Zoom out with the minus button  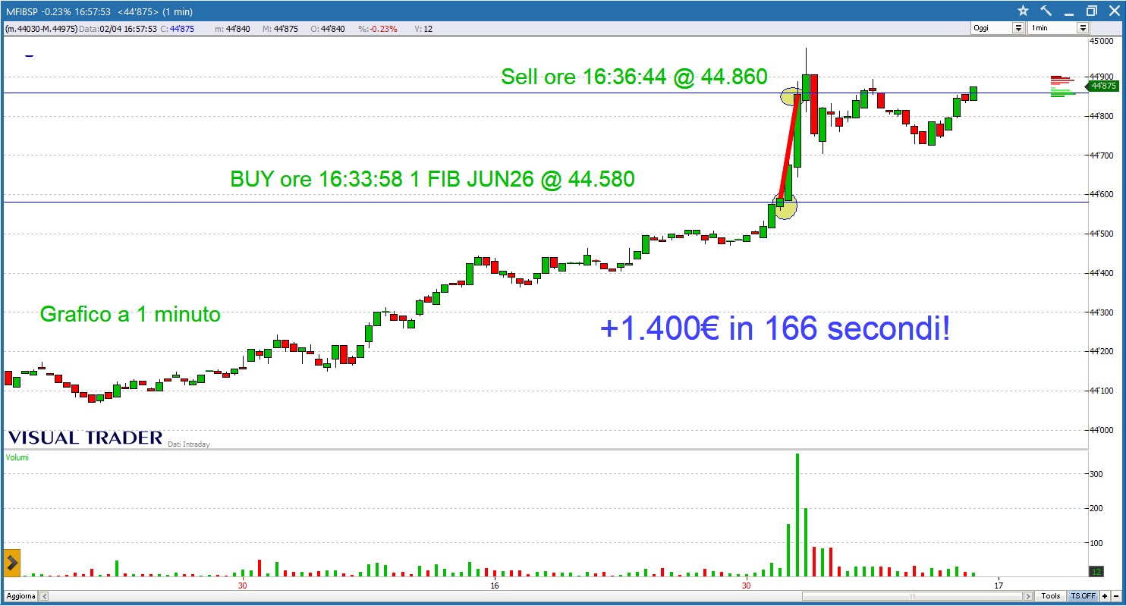tap(1115, 596)
